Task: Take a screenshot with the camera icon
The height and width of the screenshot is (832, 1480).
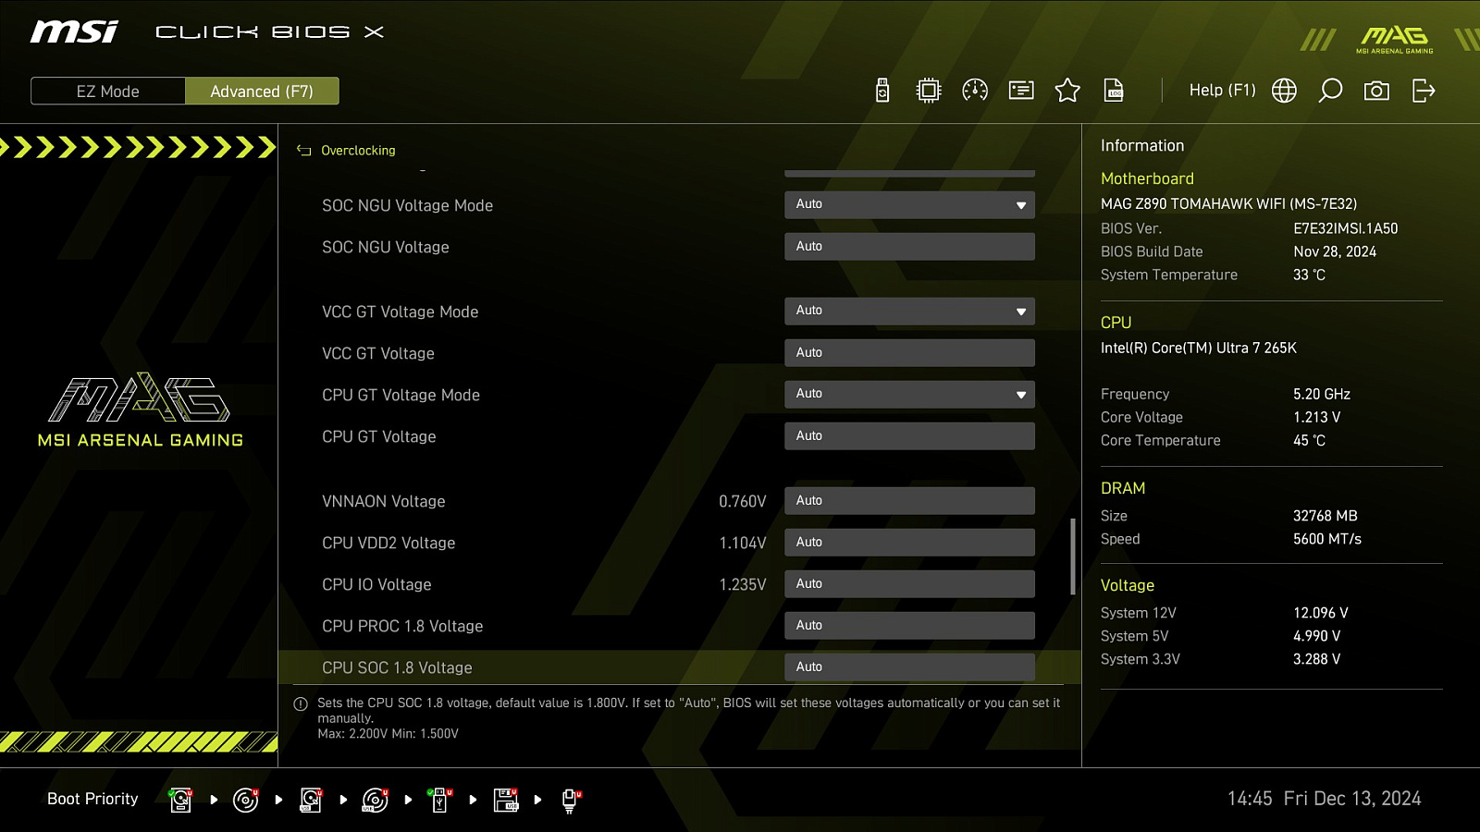Action: click(x=1376, y=91)
